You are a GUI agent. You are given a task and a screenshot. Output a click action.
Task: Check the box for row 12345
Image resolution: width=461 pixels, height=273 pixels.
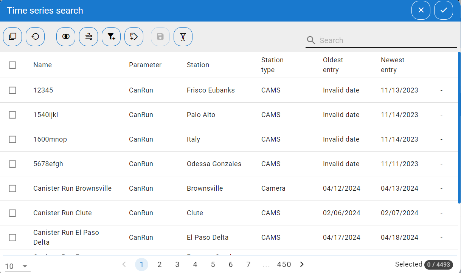(x=12, y=90)
